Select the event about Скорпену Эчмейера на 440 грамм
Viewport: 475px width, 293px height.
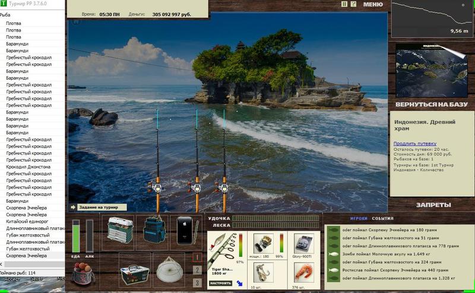tap(395, 270)
